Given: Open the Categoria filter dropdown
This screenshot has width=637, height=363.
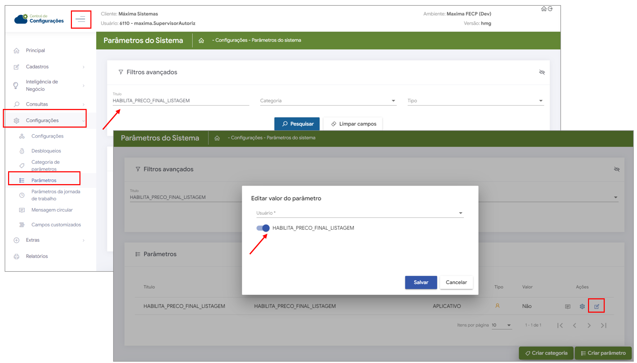Looking at the screenshot, I should coord(328,101).
